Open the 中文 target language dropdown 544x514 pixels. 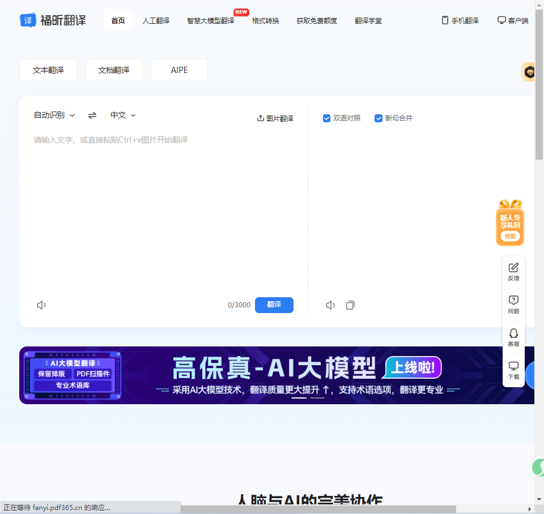click(x=123, y=115)
